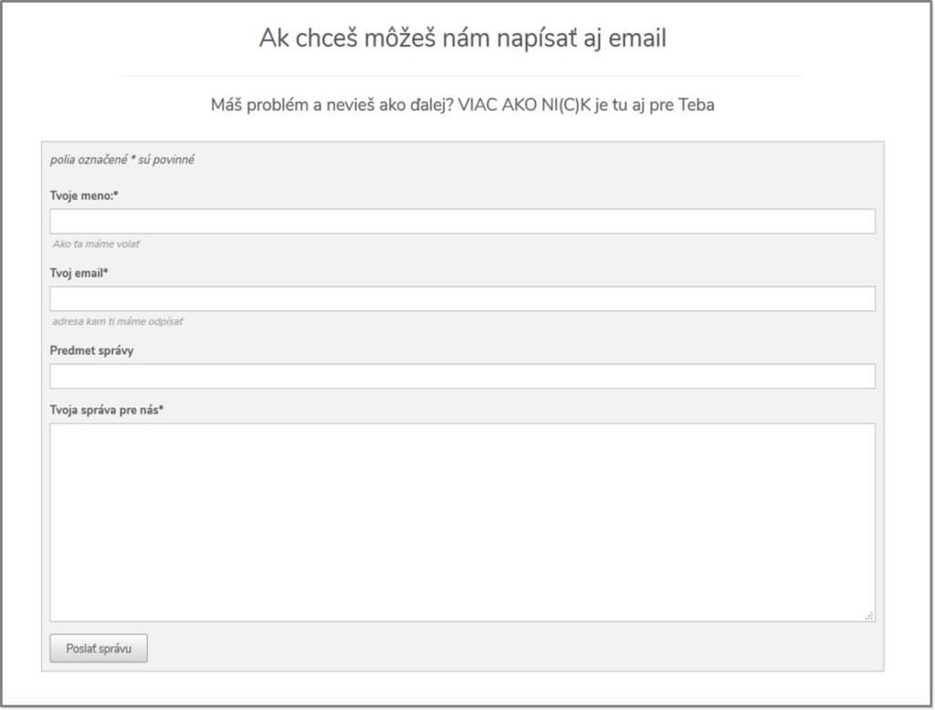The width and height of the screenshot is (935, 710).
Task: Click the 'Ako ťa máme volať' hint text
Action: [96, 244]
